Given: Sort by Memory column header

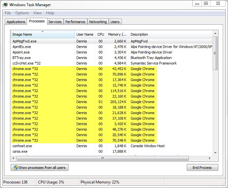Looking at the screenshot, I should (x=117, y=34).
